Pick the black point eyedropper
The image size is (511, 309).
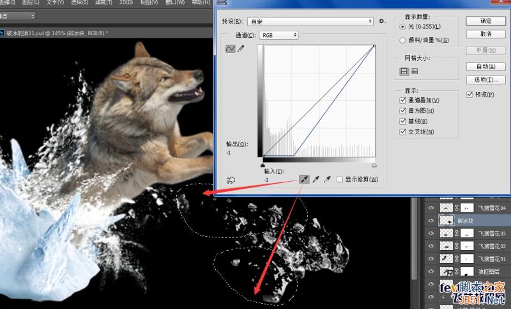(x=304, y=179)
